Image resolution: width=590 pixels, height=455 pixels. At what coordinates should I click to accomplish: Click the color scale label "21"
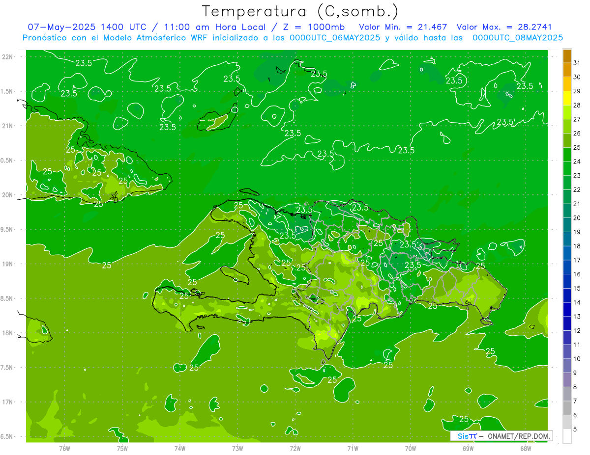click(577, 204)
